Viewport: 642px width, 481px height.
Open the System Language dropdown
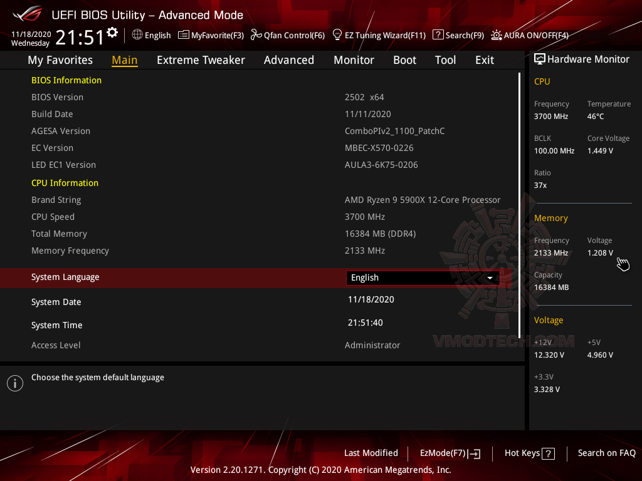coord(423,277)
